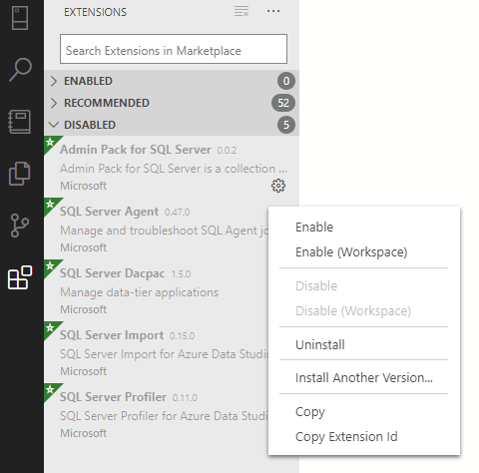Image resolution: width=479 pixels, height=473 pixels.
Task: Open the Explorer files view
Action: (19, 174)
